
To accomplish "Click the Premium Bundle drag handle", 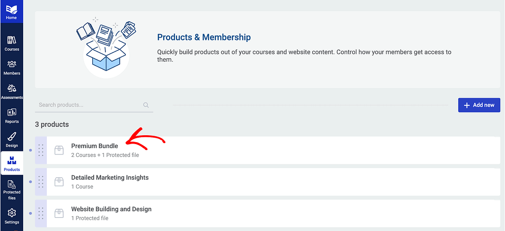I will click(41, 150).
